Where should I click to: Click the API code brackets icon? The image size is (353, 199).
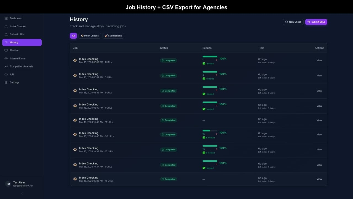click(6, 75)
